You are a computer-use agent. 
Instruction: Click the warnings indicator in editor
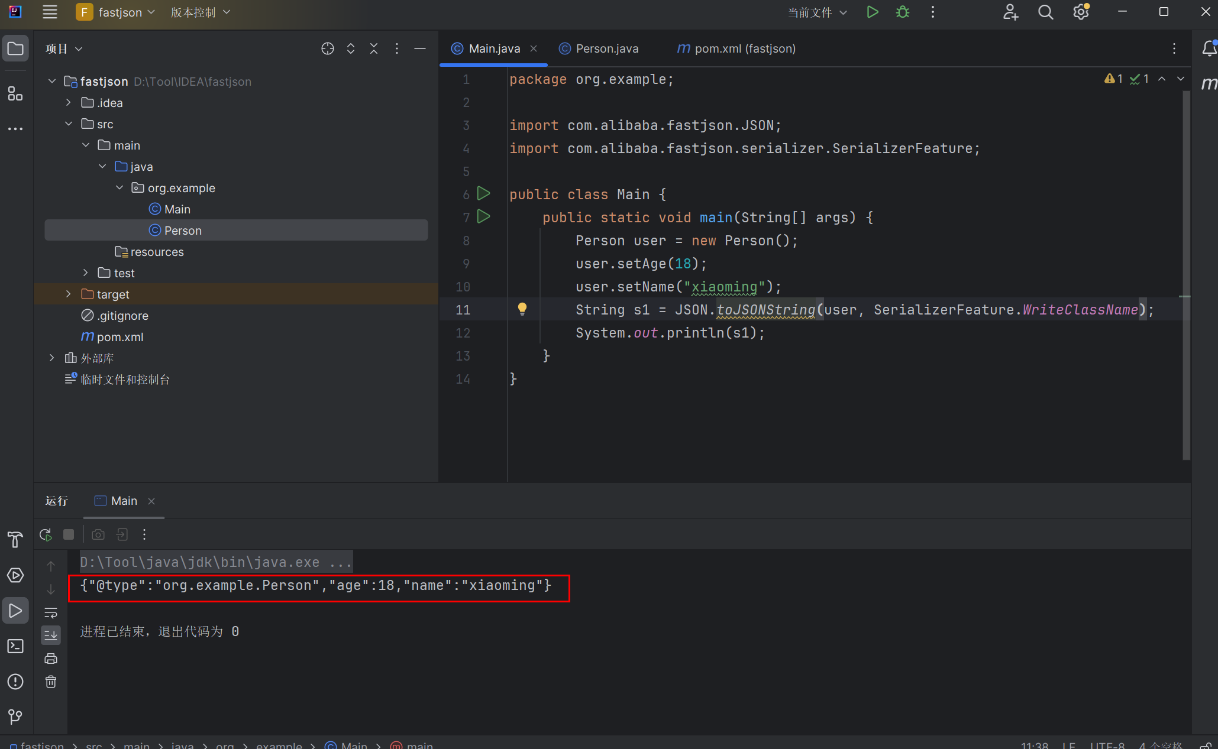[x=1114, y=79]
